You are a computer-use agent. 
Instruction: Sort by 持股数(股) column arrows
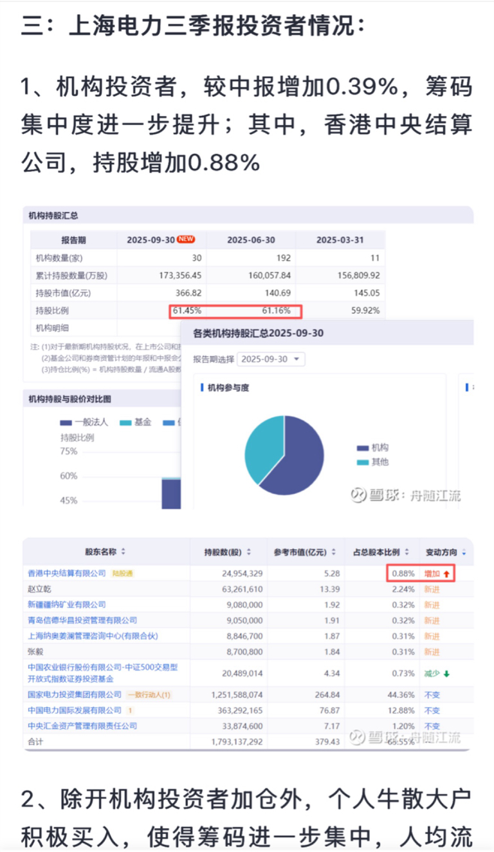tap(249, 552)
